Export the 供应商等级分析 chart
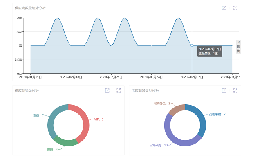The width and height of the screenshot is (253, 159). coord(107,91)
